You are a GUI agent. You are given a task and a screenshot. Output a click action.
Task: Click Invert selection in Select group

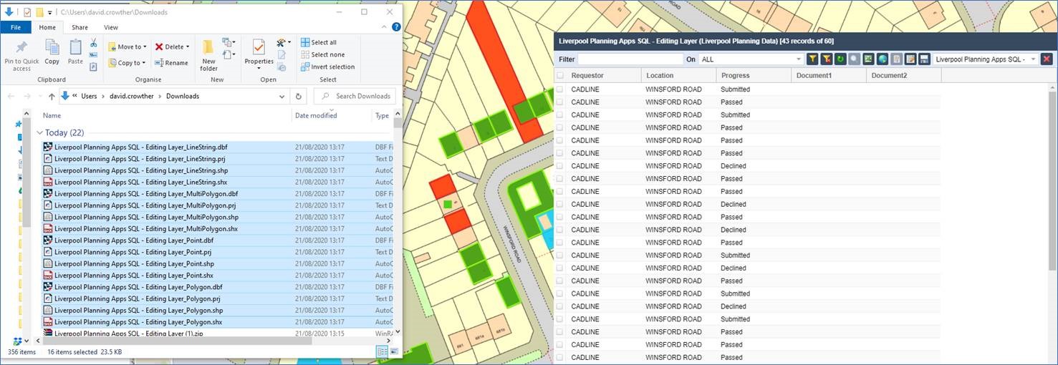[x=328, y=67]
